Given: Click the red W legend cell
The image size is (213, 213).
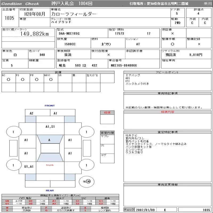Looking at the screenshot, I should point(7,208).
